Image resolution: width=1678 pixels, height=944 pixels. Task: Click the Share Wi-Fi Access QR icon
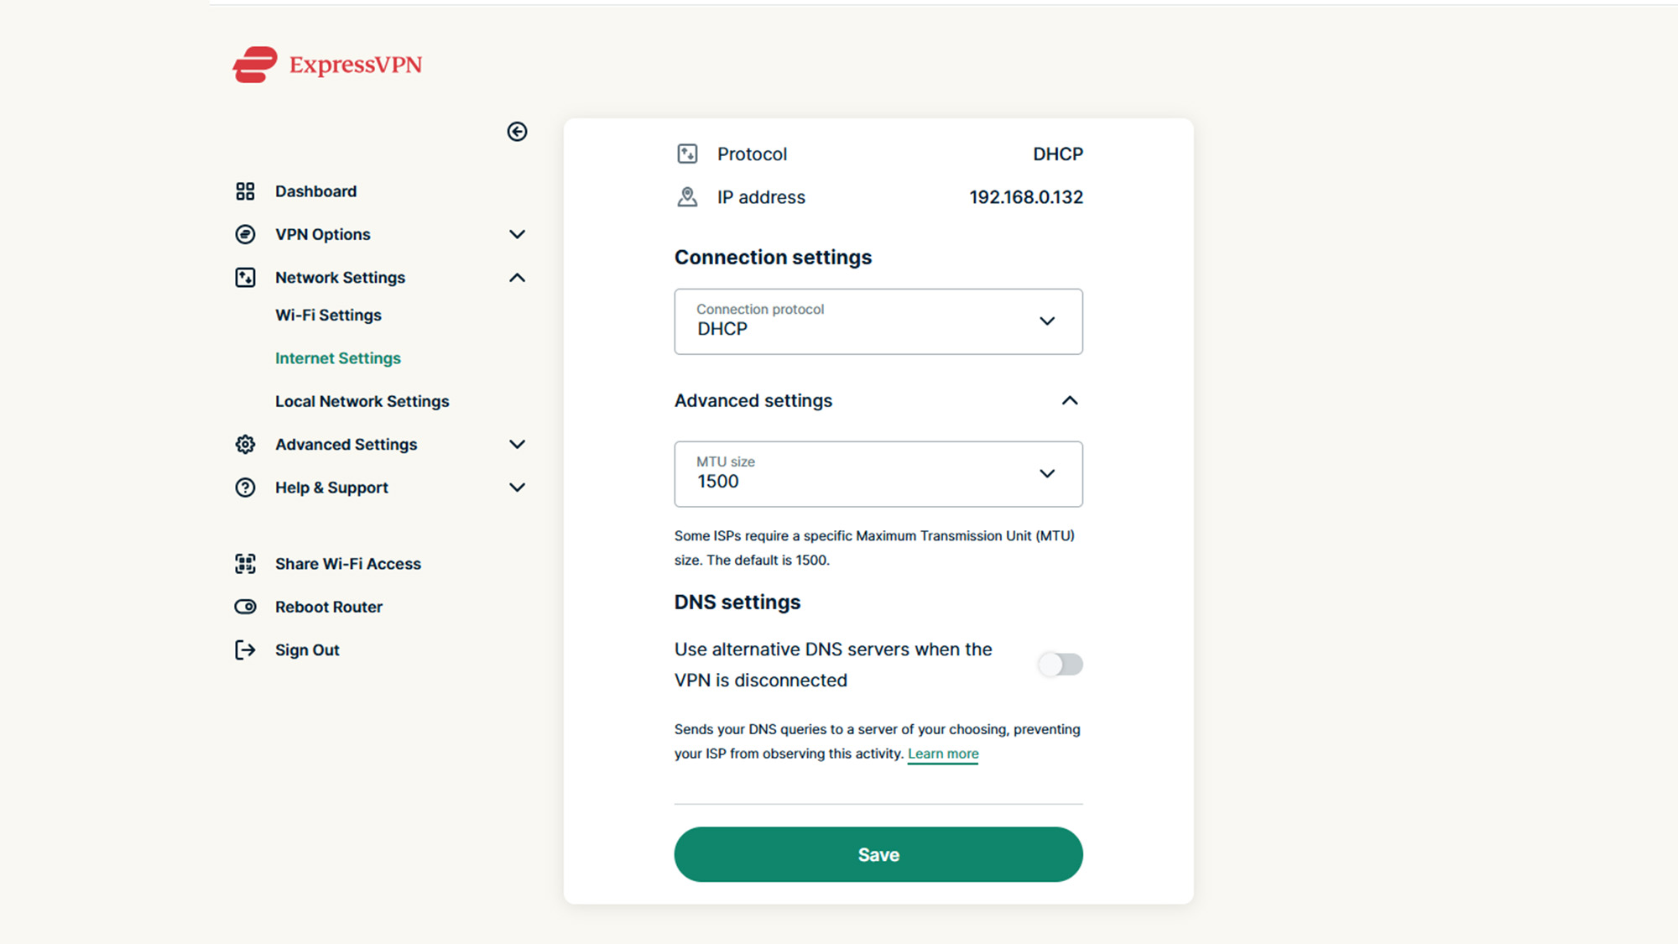tap(245, 564)
